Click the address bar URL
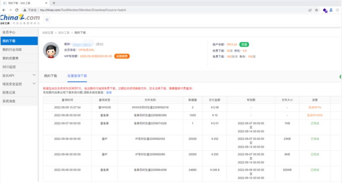Viewport: 342px width, 183px height. pyautogui.click(x=83, y=10)
